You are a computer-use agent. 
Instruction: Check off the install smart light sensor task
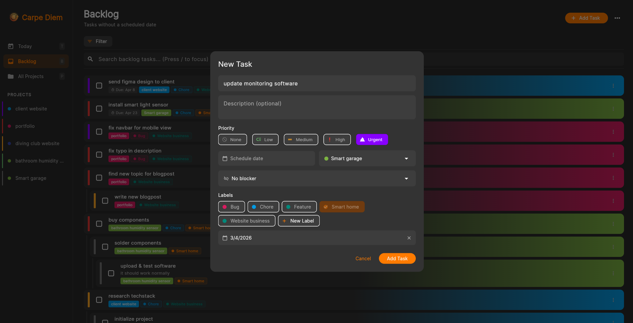click(x=99, y=109)
